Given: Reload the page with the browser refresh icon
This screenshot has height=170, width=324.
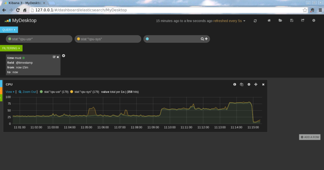Looking at the screenshot, I should pyautogui.click(x=18, y=10).
